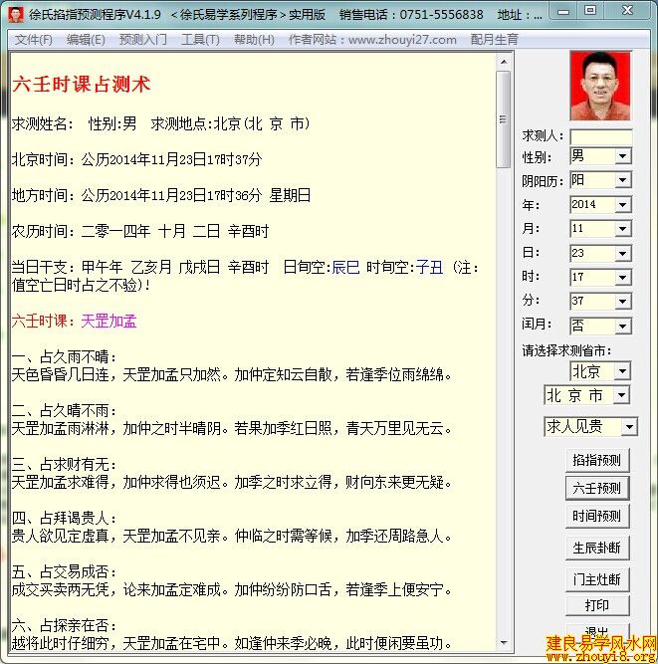
Task: Expand the 求人见贵 topic dropdown
Action: 629,427
